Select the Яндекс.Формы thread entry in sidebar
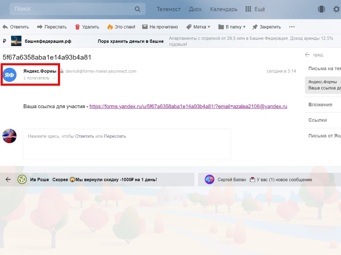The width and height of the screenshot is (341, 255). (323, 85)
